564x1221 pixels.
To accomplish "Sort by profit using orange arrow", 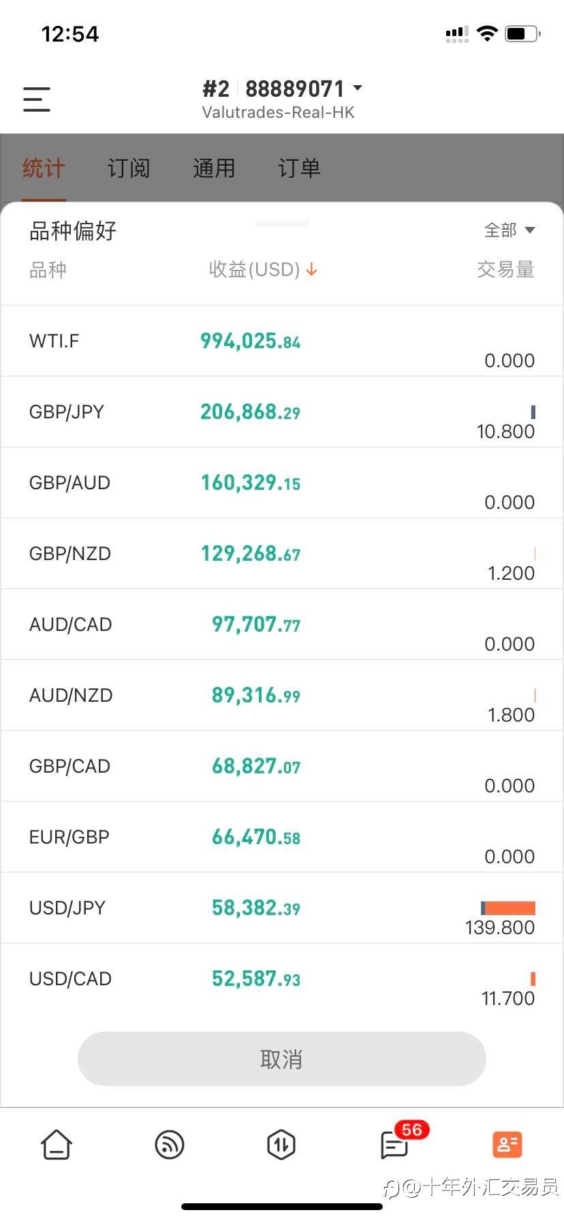I will pyautogui.click(x=311, y=270).
